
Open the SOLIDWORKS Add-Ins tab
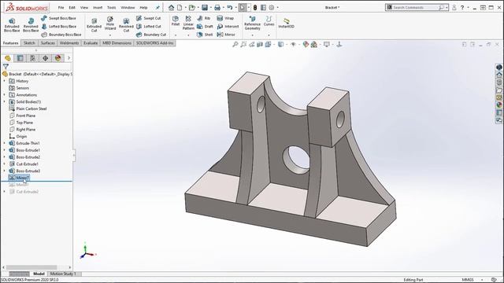point(154,43)
